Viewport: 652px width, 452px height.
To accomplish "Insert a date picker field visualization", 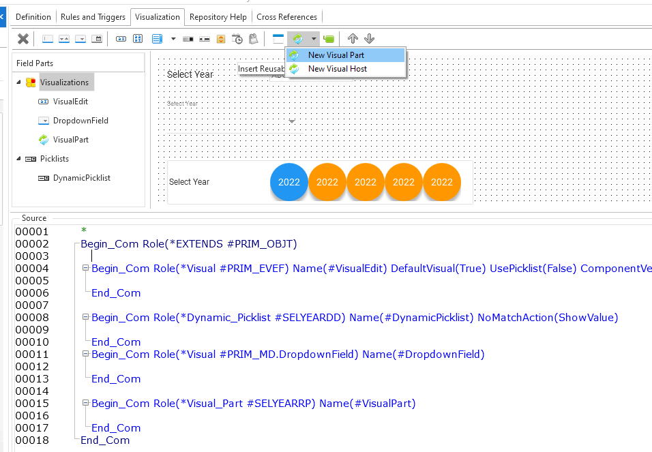I will (x=97, y=39).
